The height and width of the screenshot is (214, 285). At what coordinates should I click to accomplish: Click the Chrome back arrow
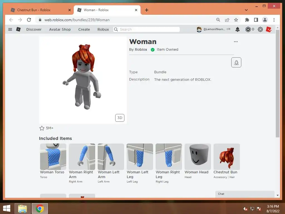pyautogui.click(x=11, y=20)
